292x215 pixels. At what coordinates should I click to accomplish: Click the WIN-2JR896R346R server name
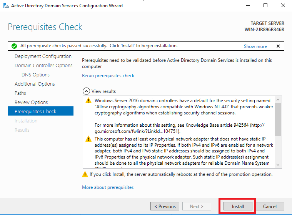click(x=264, y=30)
